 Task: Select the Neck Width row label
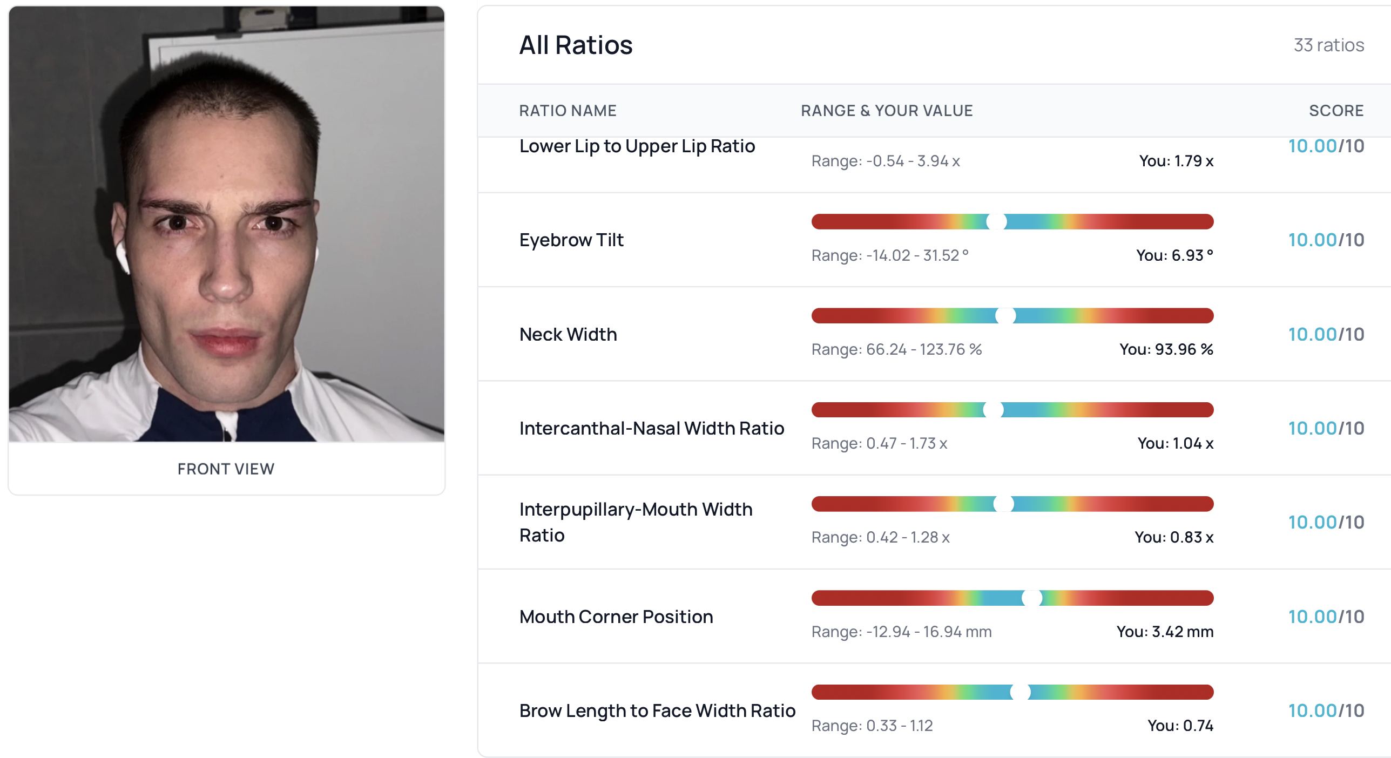(568, 334)
